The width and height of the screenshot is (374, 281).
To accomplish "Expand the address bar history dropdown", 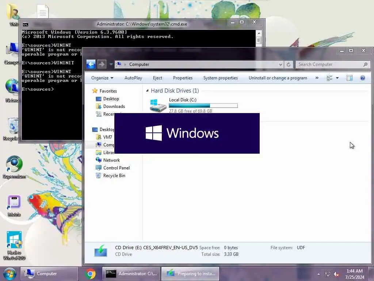I will click(x=280, y=64).
